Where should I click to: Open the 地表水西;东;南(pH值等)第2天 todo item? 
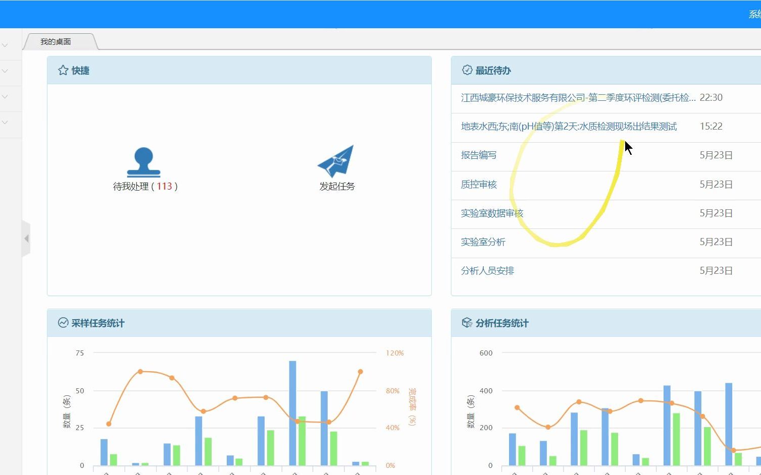[569, 127]
